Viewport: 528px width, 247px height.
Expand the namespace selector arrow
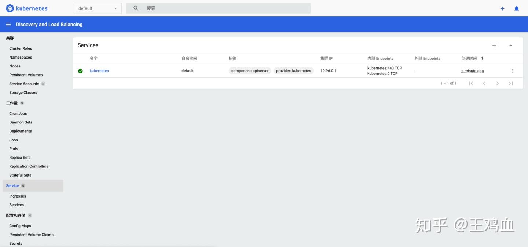[x=115, y=8]
